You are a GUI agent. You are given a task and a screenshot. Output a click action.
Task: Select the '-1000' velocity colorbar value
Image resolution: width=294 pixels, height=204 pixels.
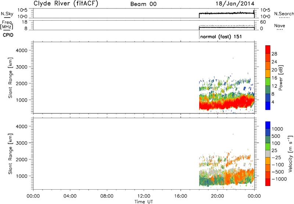[279, 179]
